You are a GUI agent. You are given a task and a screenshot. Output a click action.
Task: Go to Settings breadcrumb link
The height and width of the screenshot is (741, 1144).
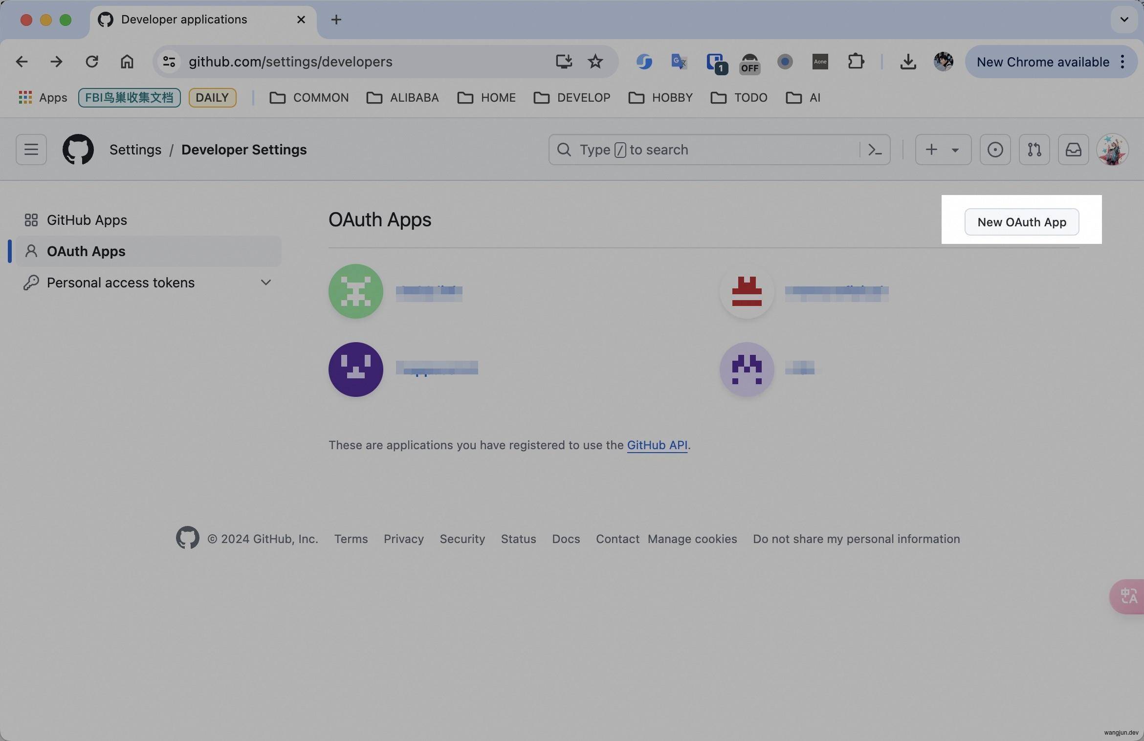(x=135, y=150)
